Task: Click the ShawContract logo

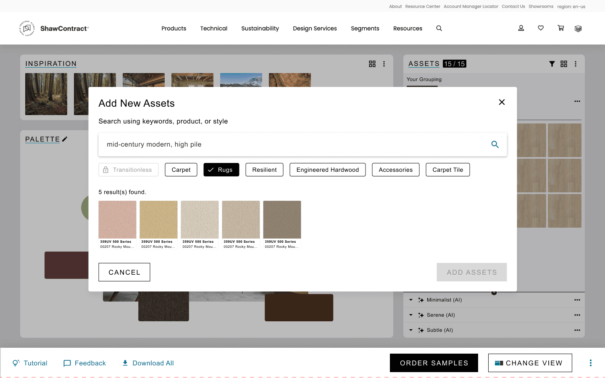Action: [54, 28]
